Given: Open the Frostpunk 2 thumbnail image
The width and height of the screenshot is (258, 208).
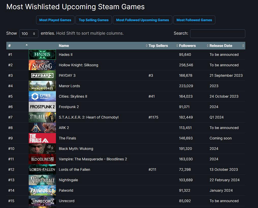Looking at the screenshot, I should (42, 107).
